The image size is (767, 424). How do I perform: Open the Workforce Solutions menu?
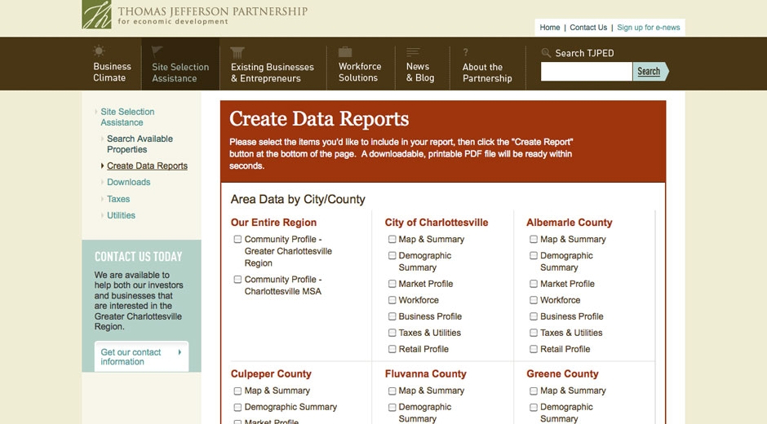pyautogui.click(x=360, y=72)
